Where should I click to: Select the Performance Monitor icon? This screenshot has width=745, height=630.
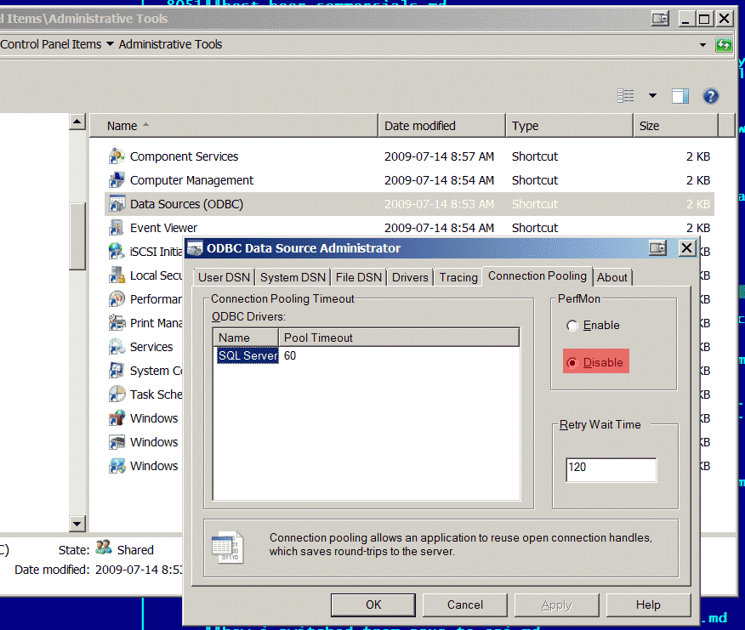pyautogui.click(x=117, y=299)
